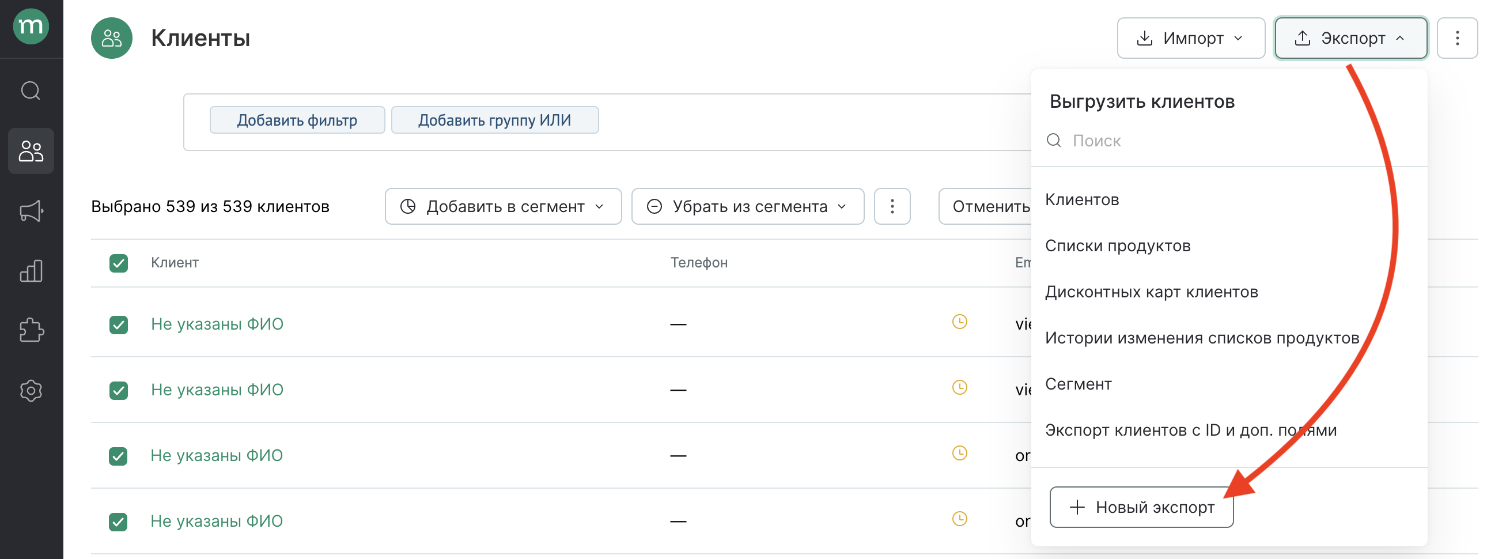Open fourth Не указаны ФИО client link
Screen dimensions: 1506x559
point(216,521)
